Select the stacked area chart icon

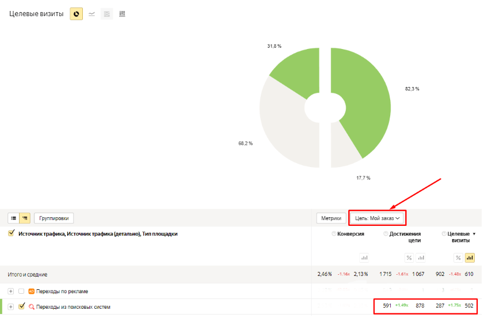[x=107, y=14]
